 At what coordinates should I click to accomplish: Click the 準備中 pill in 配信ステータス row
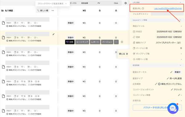click(178, 72)
